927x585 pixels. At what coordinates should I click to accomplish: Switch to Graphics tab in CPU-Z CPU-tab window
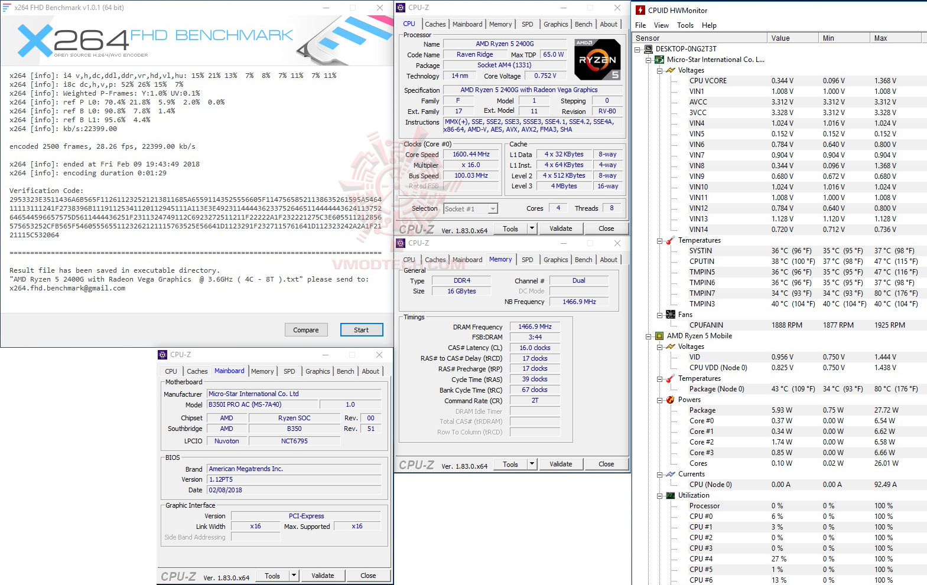[556, 24]
